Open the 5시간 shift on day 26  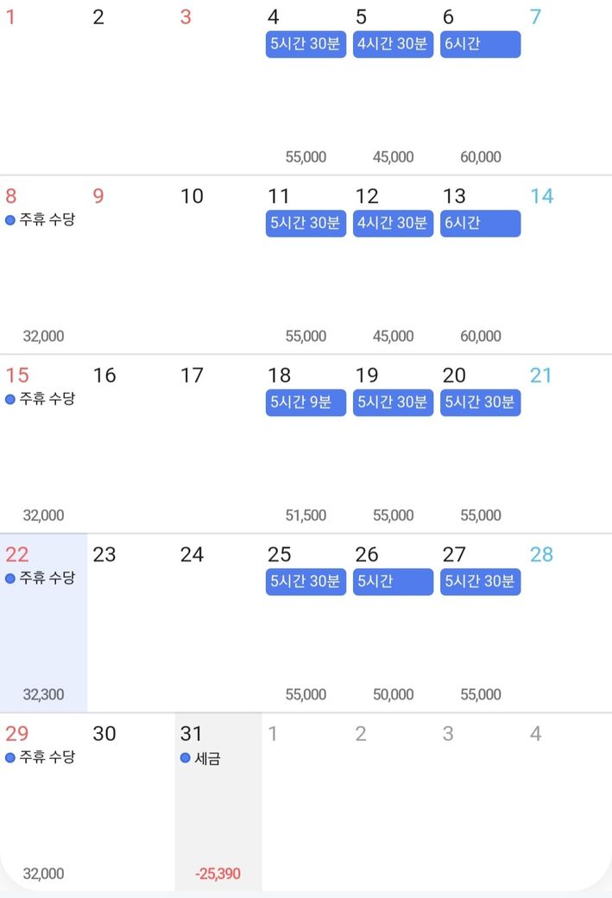[393, 582]
